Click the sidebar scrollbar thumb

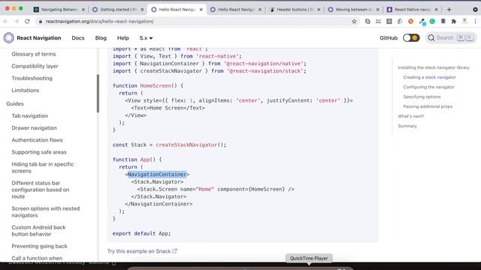(98, 93)
